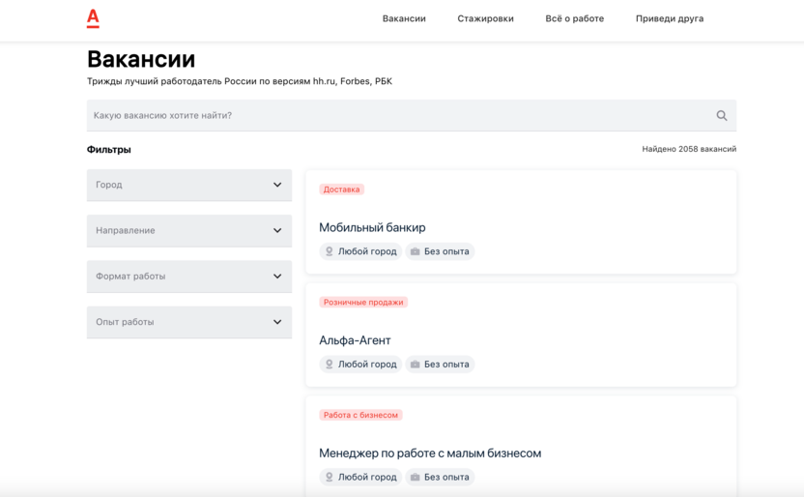This screenshot has width=804, height=497.
Task: Click chevron arrow in Направление filter
Action: pos(277,230)
